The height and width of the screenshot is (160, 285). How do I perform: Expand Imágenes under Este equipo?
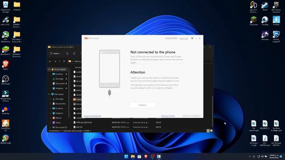pos(50,113)
